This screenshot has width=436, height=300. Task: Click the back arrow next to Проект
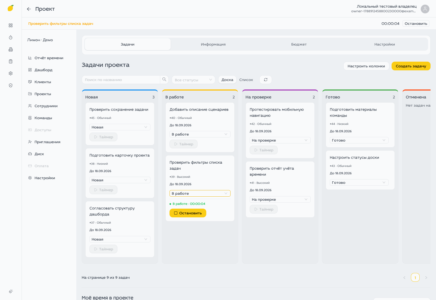[x=29, y=9]
